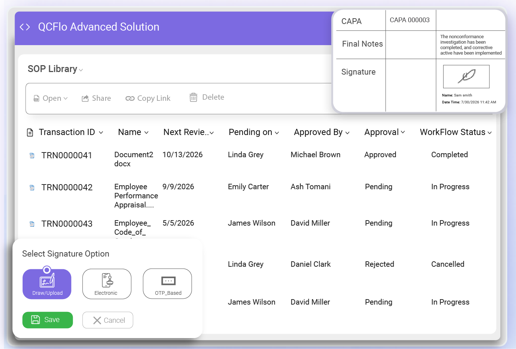Click Daniel Clark in Approved By
The height and width of the screenshot is (349, 516).
coord(311,264)
